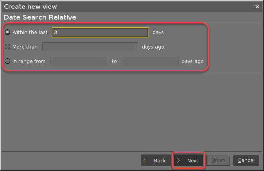This screenshot has width=264, height=171.
Task: Click the days field containing 3
Action: point(100,32)
